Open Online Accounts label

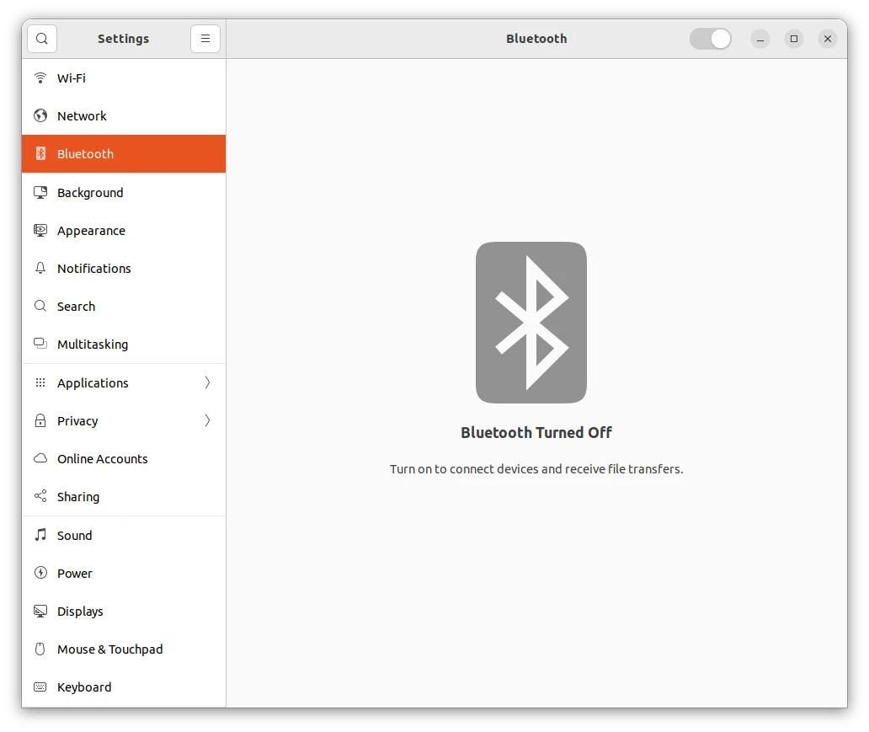(x=103, y=458)
